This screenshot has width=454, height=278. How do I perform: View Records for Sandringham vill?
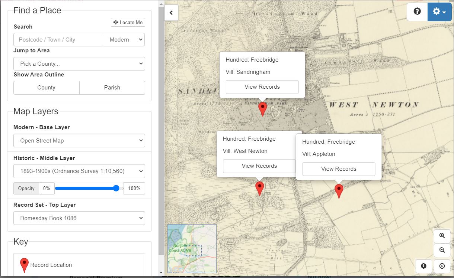click(262, 87)
